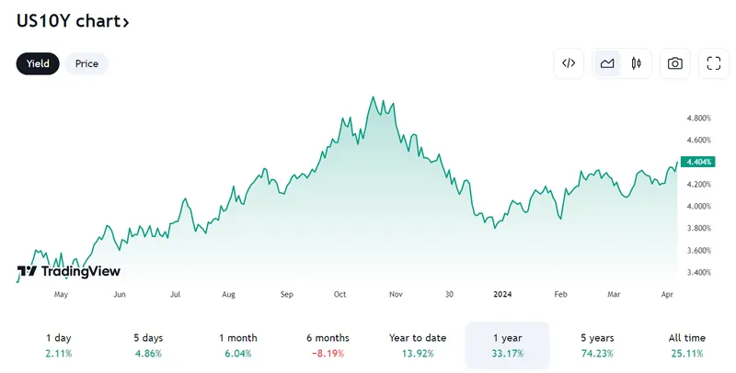The width and height of the screenshot is (736, 373).
Task: Toggle the Price view
Action: pyautogui.click(x=86, y=63)
